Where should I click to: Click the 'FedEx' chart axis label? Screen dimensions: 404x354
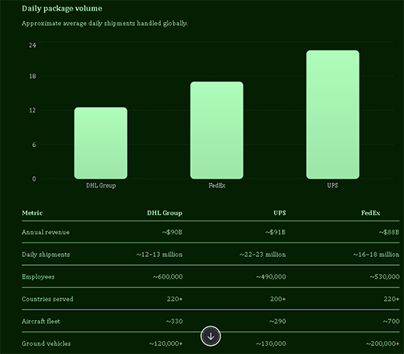coord(217,185)
